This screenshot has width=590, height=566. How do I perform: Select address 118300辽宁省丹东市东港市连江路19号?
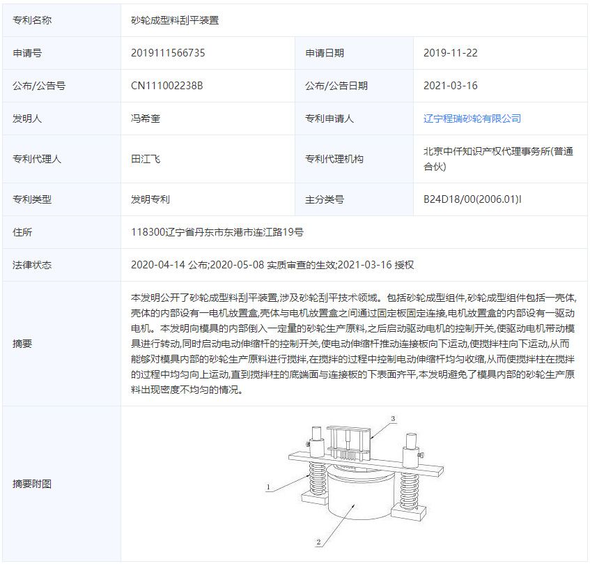[217, 232]
